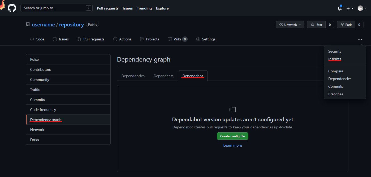Select Compare in the overflow menu
This screenshot has height=177, width=371.
[x=345, y=71]
